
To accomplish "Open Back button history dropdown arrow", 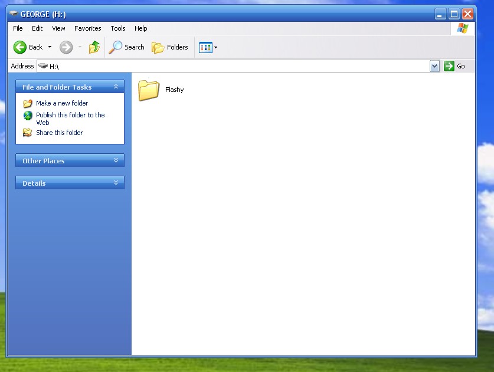I will click(x=50, y=47).
